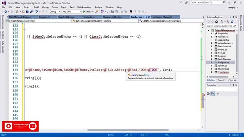Click the editor horizontal scrollbar thumb
Image resolution: width=244 pixels, height=137 pixels.
[x=128, y=130]
